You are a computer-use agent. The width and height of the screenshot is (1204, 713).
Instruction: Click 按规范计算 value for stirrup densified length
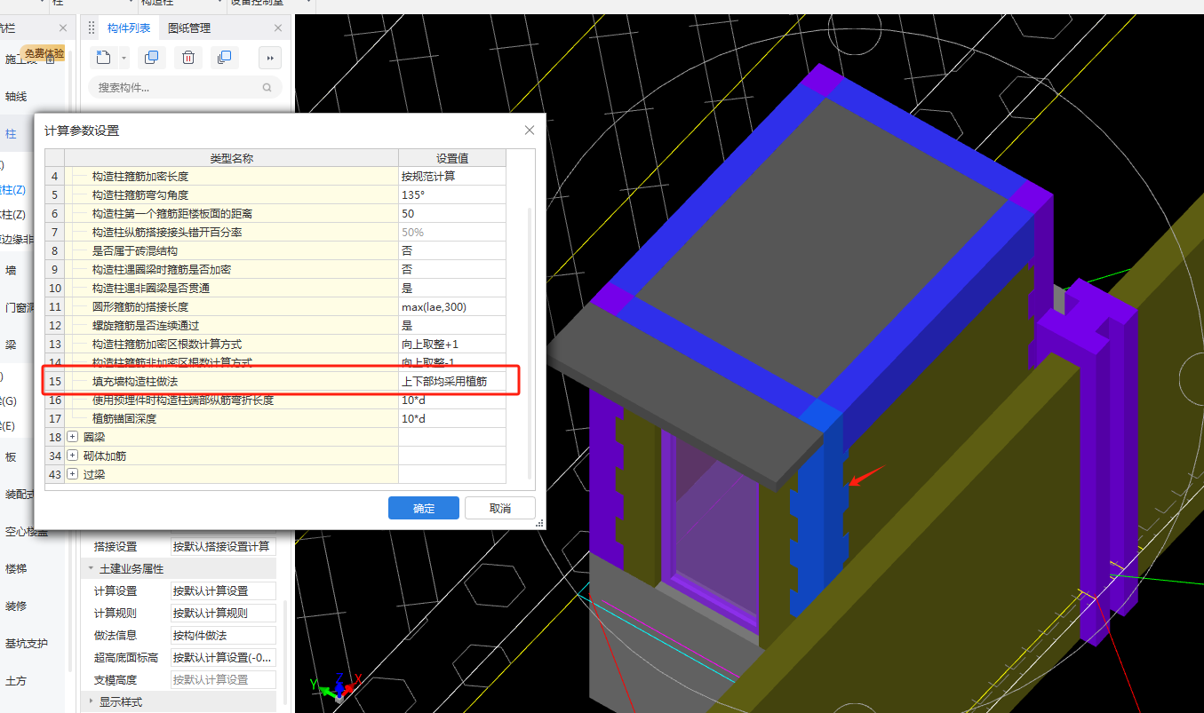[x=452, y=176]
